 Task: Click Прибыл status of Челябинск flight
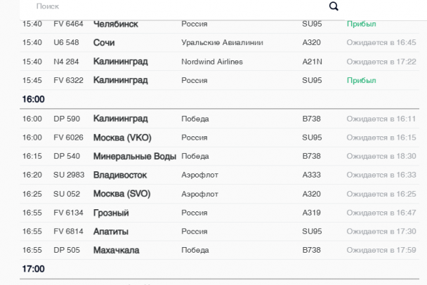point(362,24)
